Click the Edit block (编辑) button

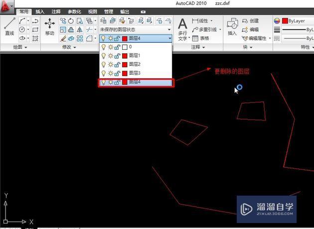[250, 29]
